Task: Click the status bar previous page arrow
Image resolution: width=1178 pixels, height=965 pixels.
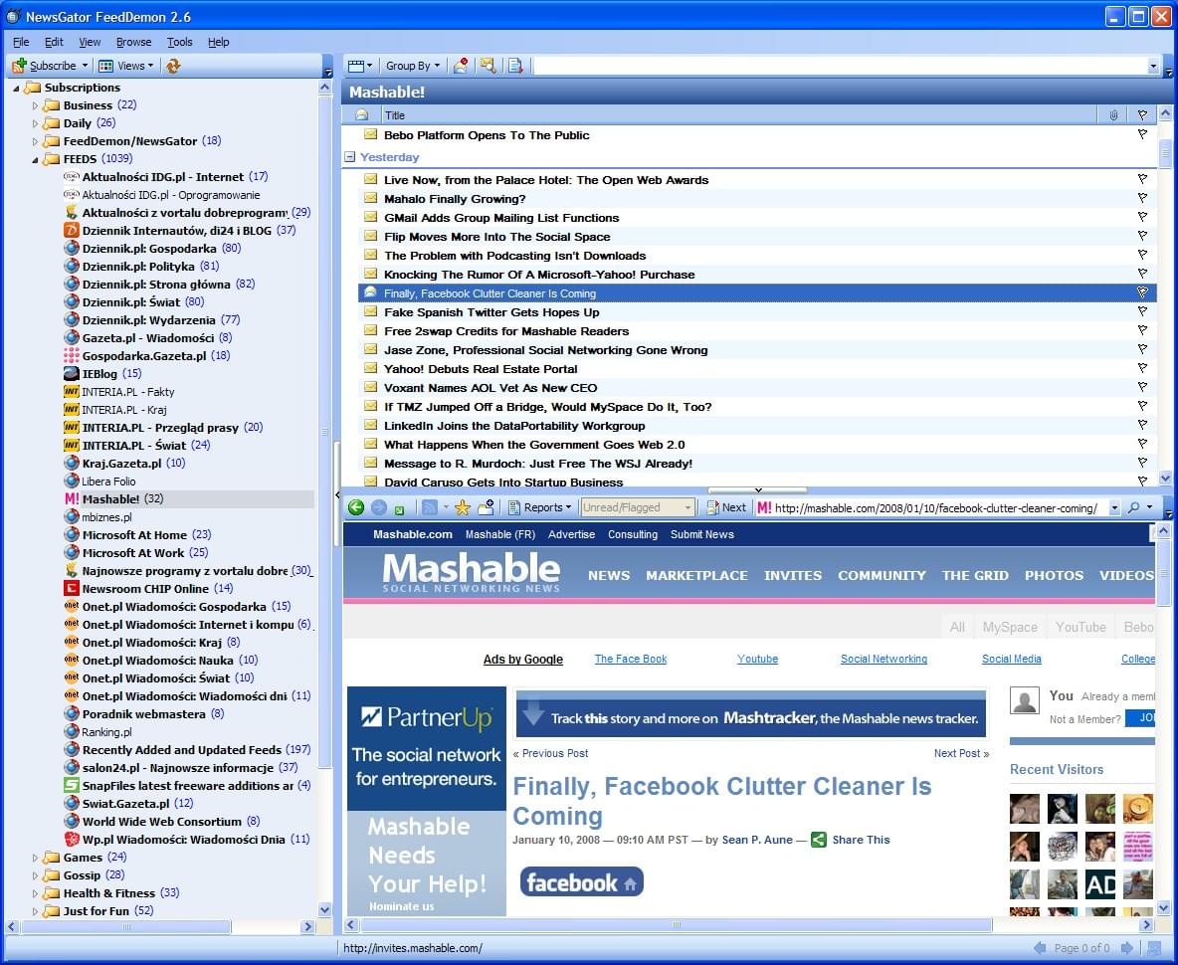Action: (1040, 948)
